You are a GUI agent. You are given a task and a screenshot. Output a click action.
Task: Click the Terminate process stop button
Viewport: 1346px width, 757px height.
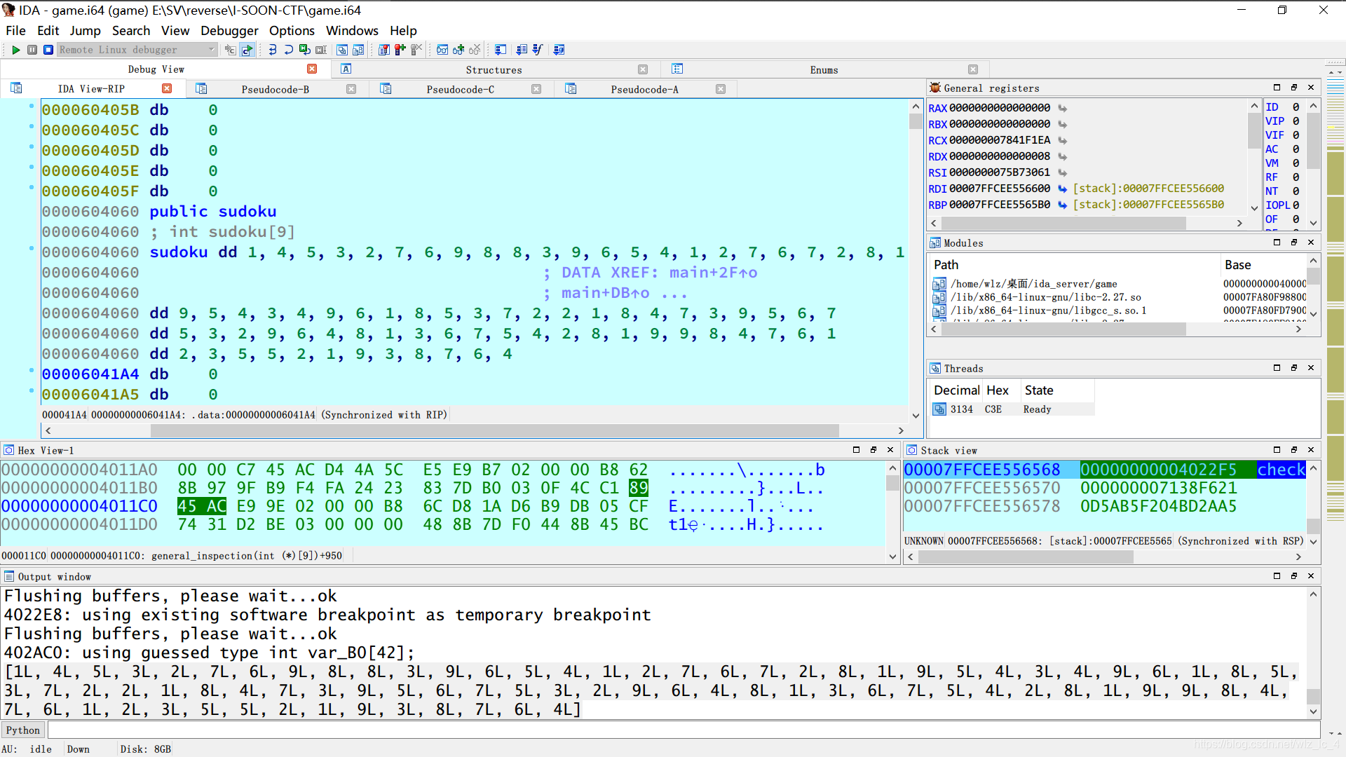coord(48,50)
